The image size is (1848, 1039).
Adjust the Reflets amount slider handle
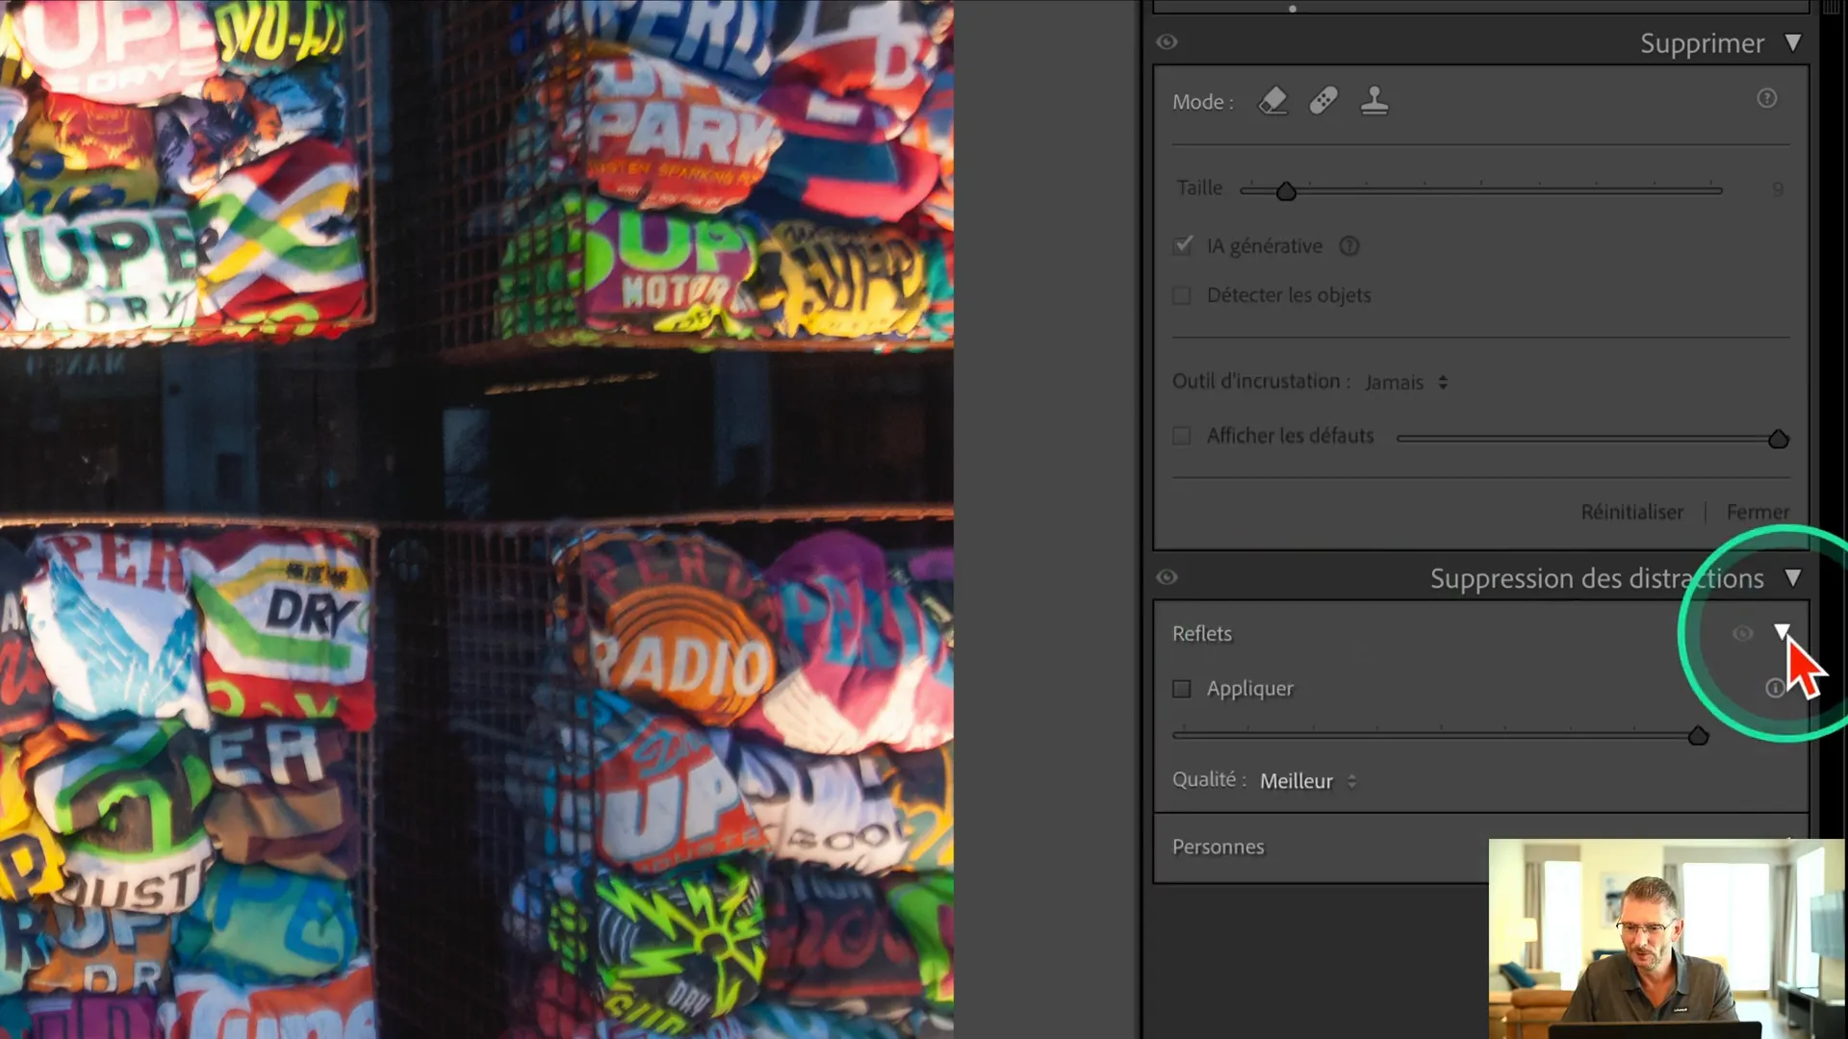[x=1698, y=736]
